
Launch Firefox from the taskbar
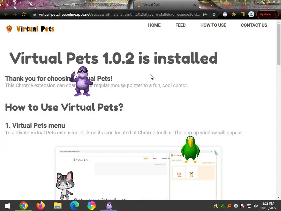coord(41,206)
